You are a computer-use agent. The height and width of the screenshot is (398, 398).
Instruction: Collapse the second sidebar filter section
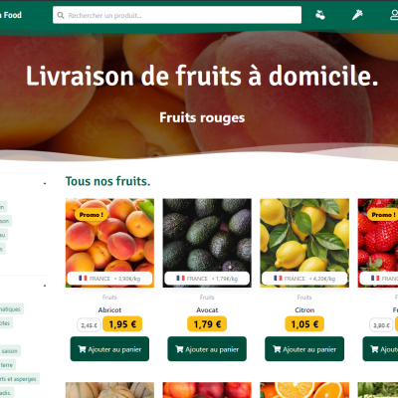[x=45, y=286]
